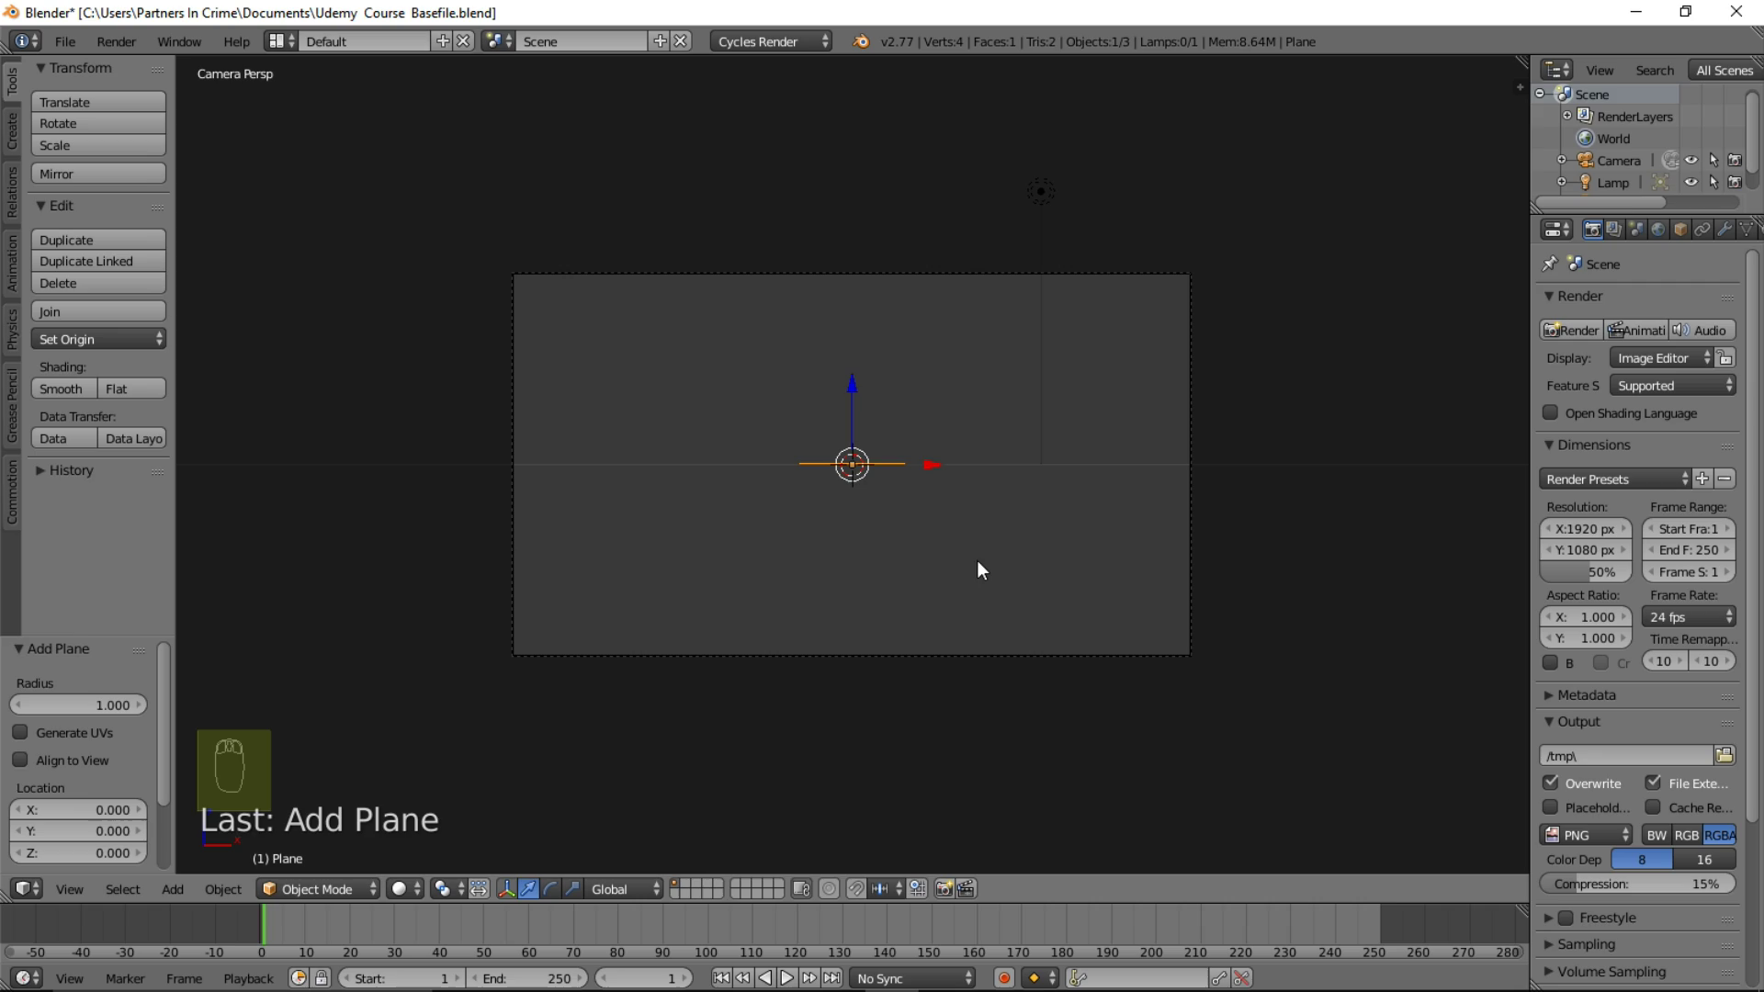Click the Object cube properties icon
Screen dimensions: 1764x992
(x=1679, y=229)
